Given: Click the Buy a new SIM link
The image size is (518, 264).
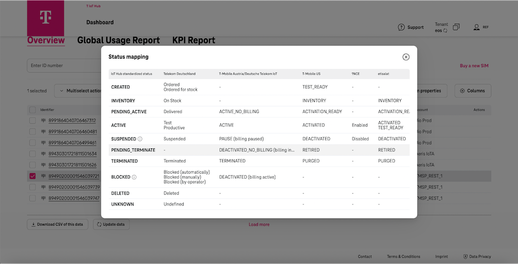Looking at the screenshot, I should pyautogui.click(x=473, y=66).
